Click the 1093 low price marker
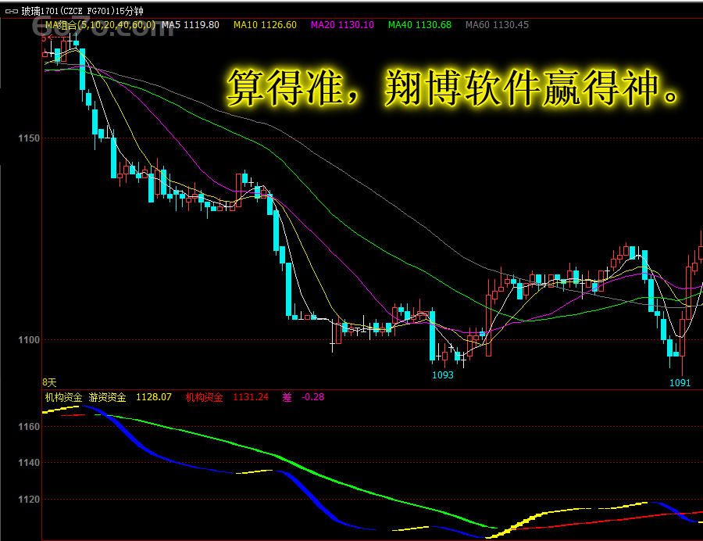The width and height of the screenshot is (703, 541). [x=443, y=375]
